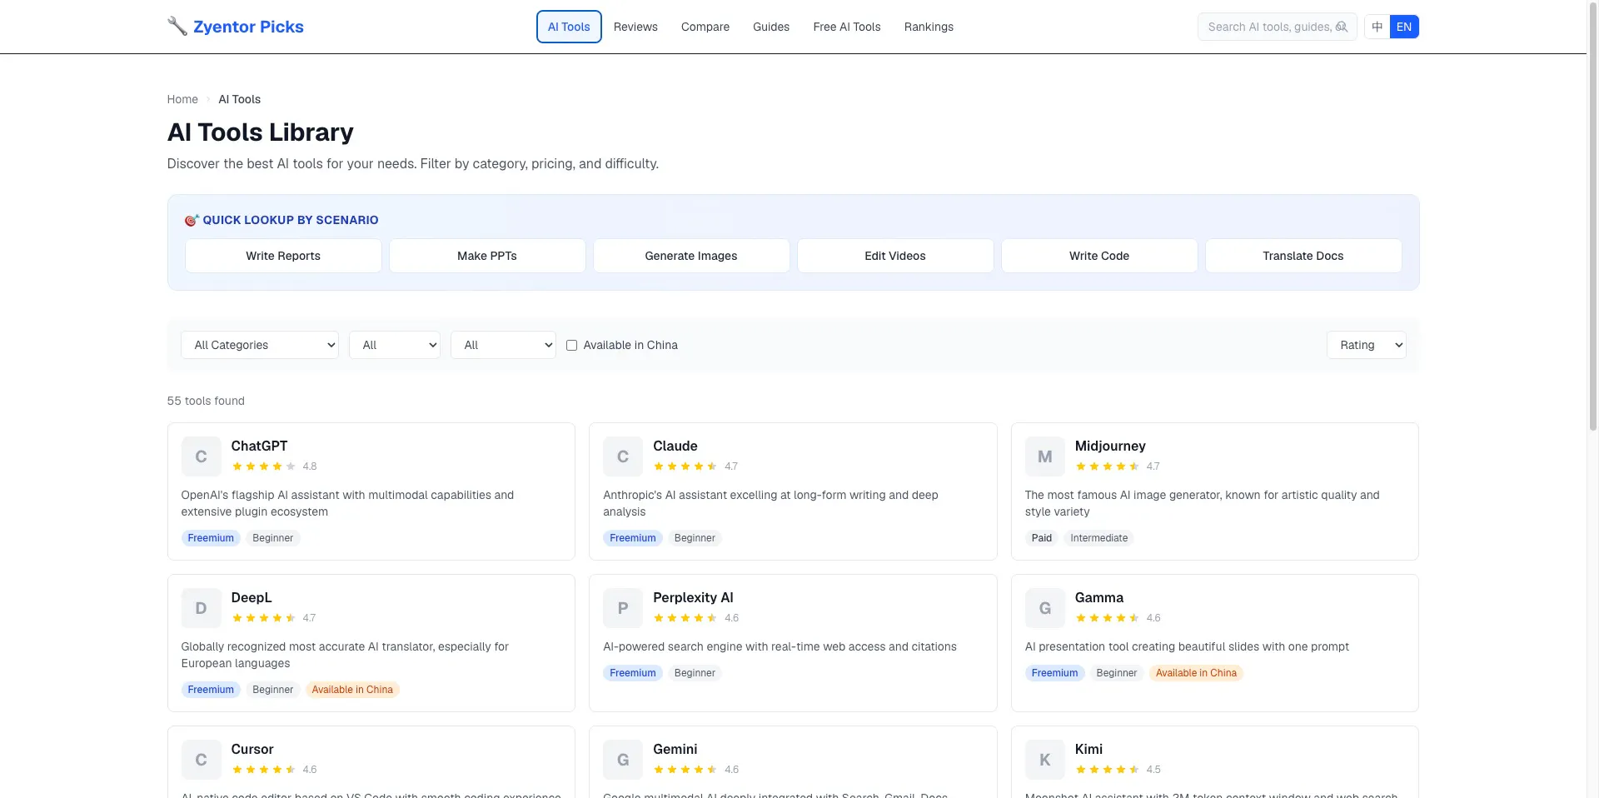1599x798 pixels.
Task: Click the Zyentor Picks site title
Action: (248, 27)
